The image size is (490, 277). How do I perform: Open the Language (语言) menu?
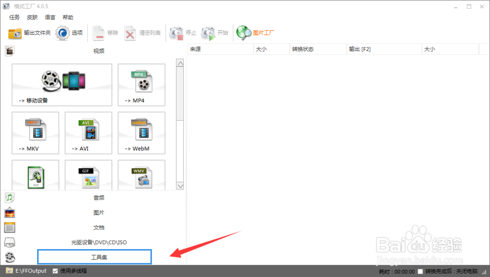pos(50,17)
